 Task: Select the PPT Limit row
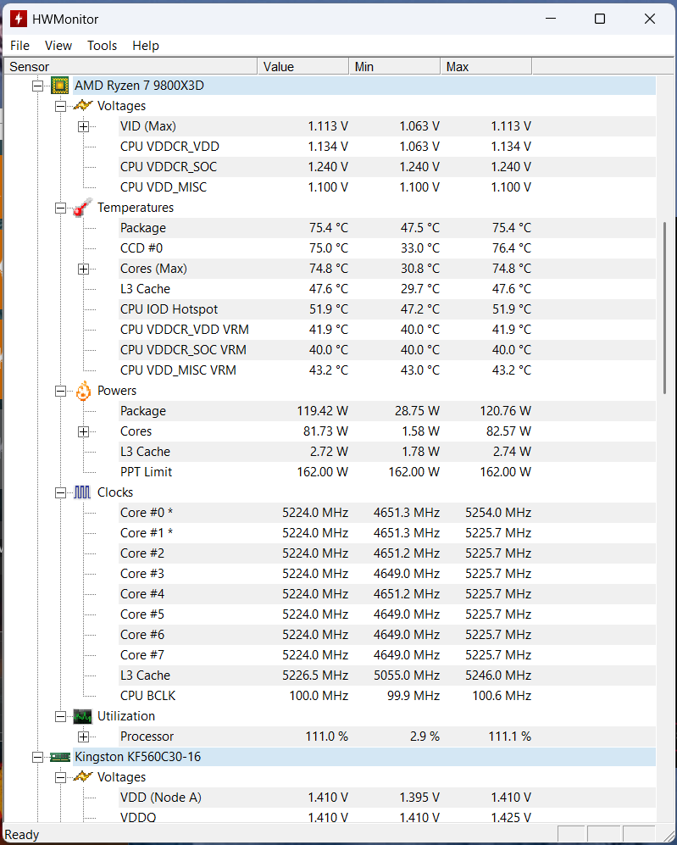[386, 472]
